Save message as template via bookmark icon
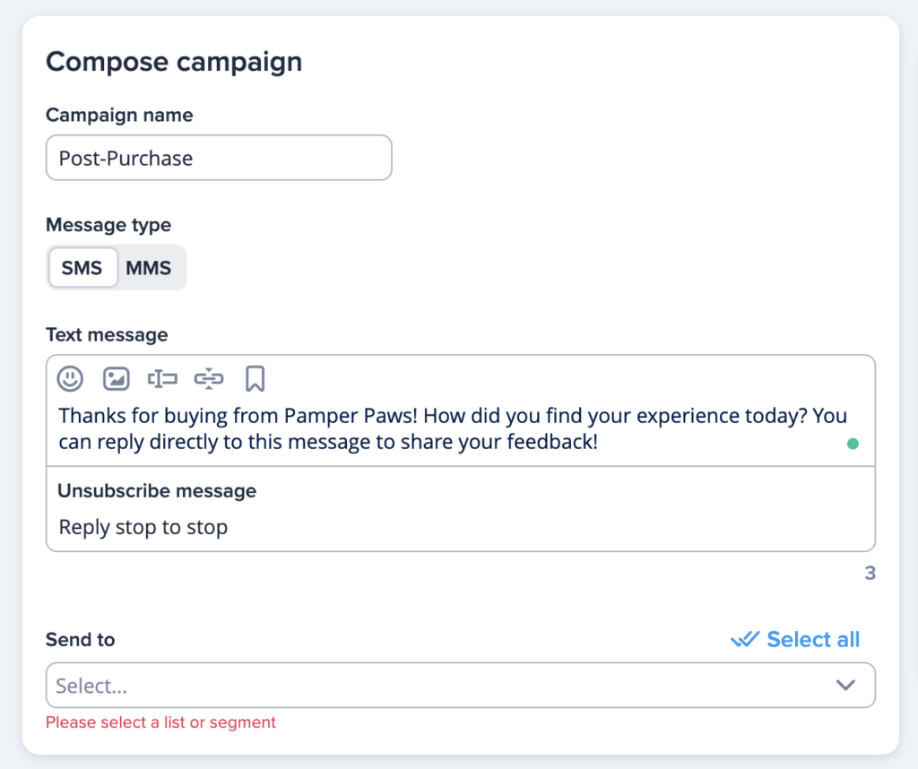 pos(255,378)
